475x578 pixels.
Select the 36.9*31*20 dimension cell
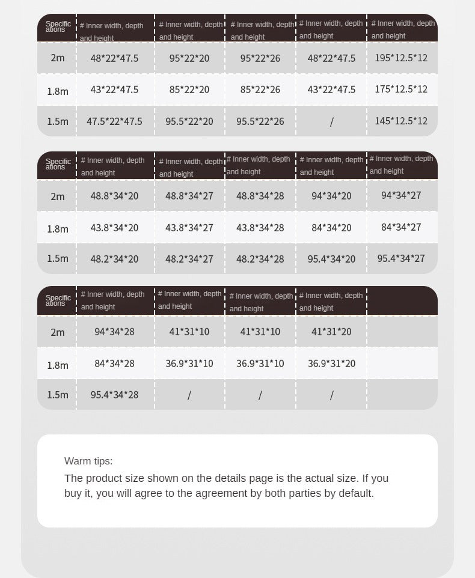331,364
